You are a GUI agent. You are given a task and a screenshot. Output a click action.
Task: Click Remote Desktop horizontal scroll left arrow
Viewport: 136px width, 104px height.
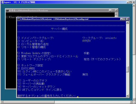pyautogui.click(x=2, y=102)
